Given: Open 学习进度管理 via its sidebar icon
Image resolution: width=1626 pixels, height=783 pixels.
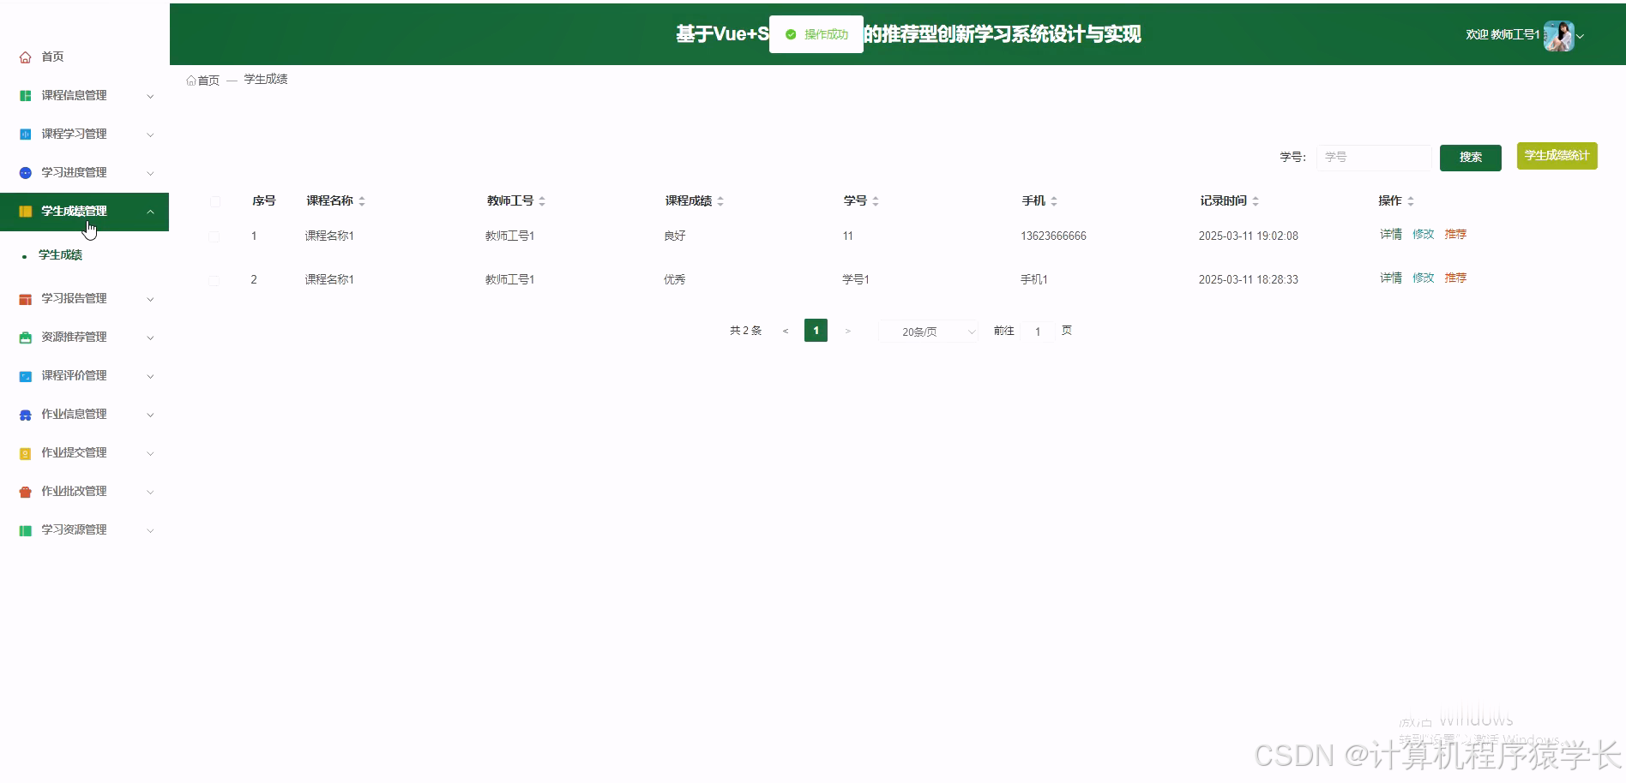Looking at the screenshot, I should pos(24,172).
